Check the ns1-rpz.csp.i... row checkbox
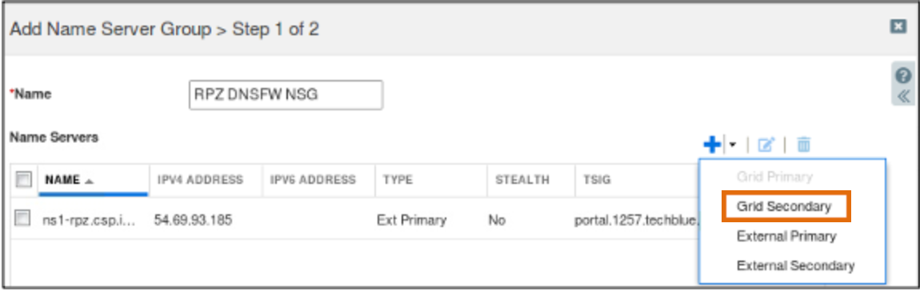The height and width of the screenshot is (291, 920). tap(22, 220)
